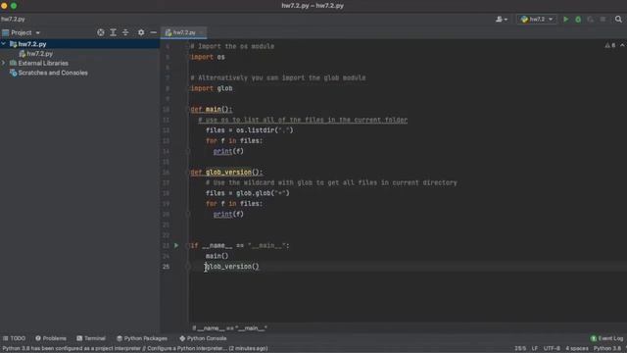Click the stop process square icon
The height and width of the screenshot is (353, 627).
click(603, 20)
